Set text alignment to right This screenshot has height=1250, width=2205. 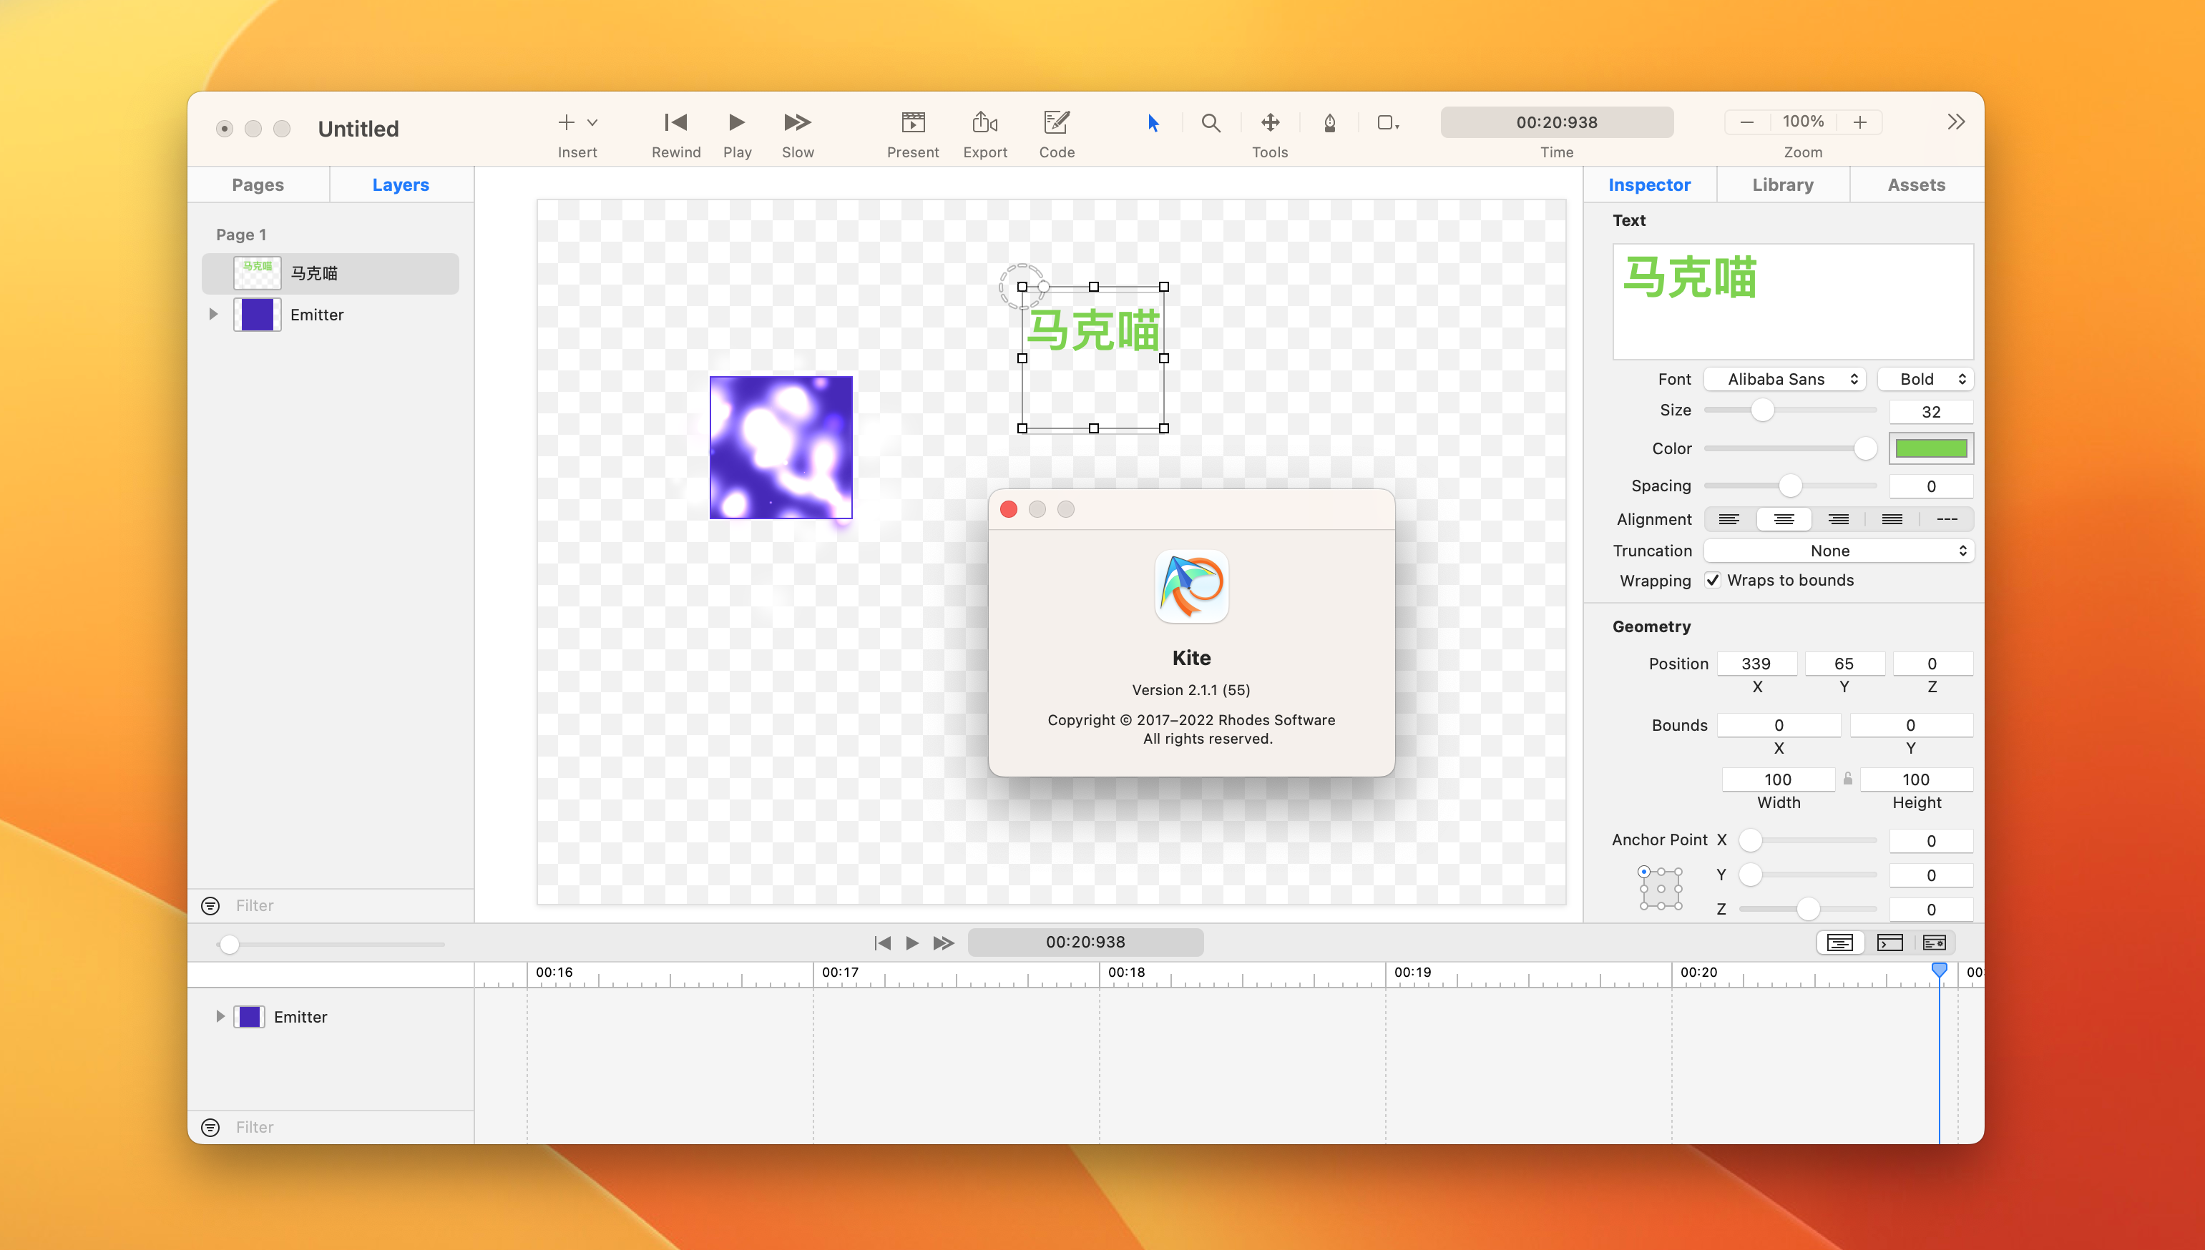click(1837, 519)
